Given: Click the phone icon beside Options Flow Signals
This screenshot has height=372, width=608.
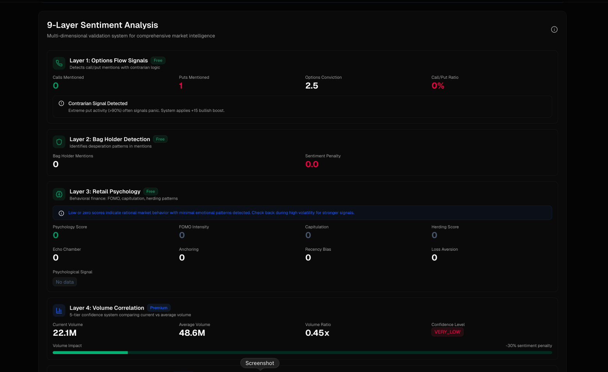Looking at the screenshot, I should coord(59,63).
